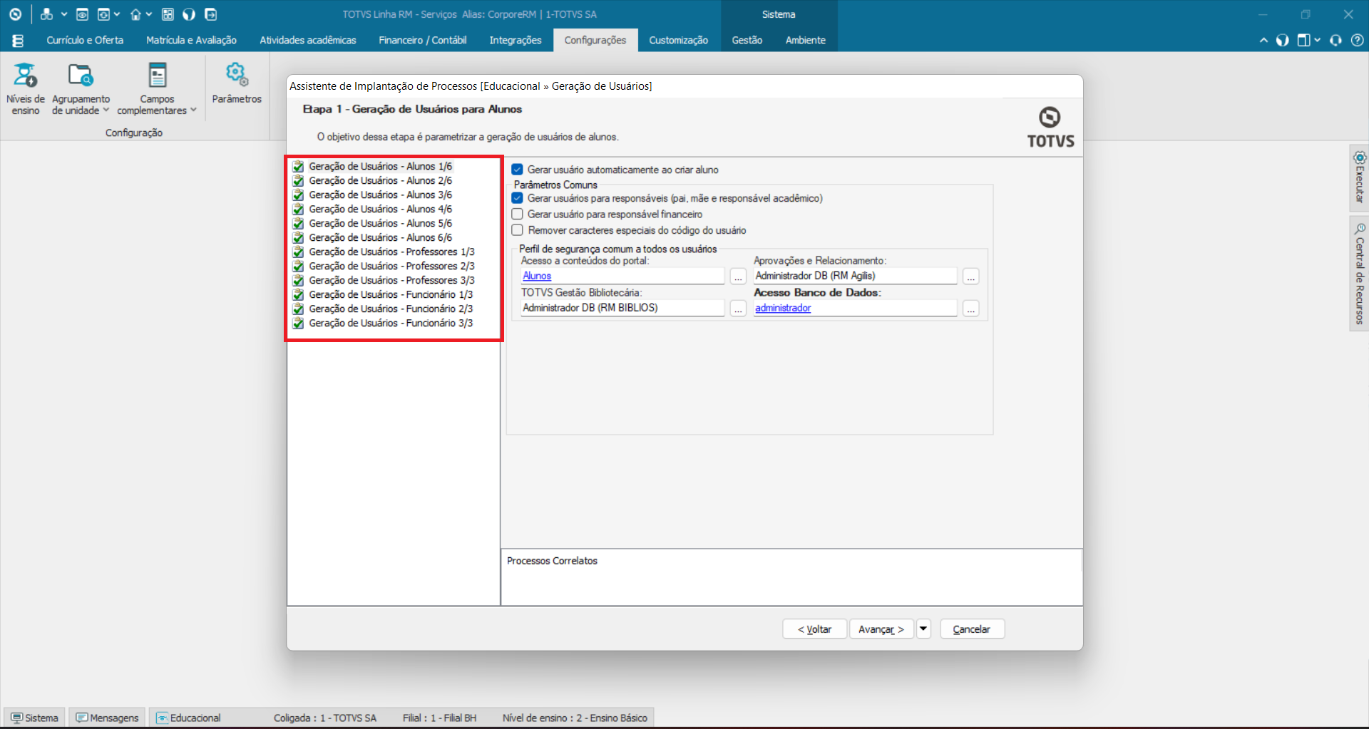Expand the window refresh dropdown arrow

coord(117,14)
